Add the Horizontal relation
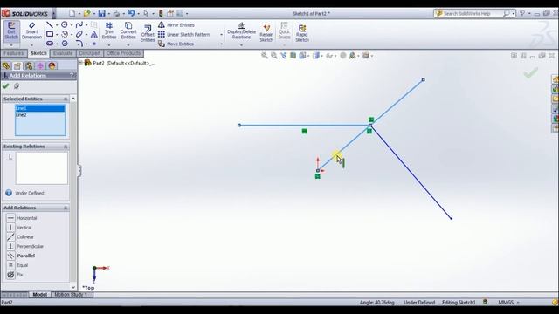This screenshot has width=559, height=314. click(22, 218)
